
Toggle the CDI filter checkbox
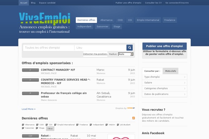point(47,125)
